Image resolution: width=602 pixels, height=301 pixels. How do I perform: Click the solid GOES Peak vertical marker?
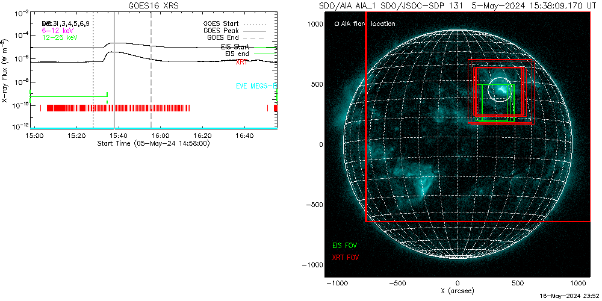point(114,70)
